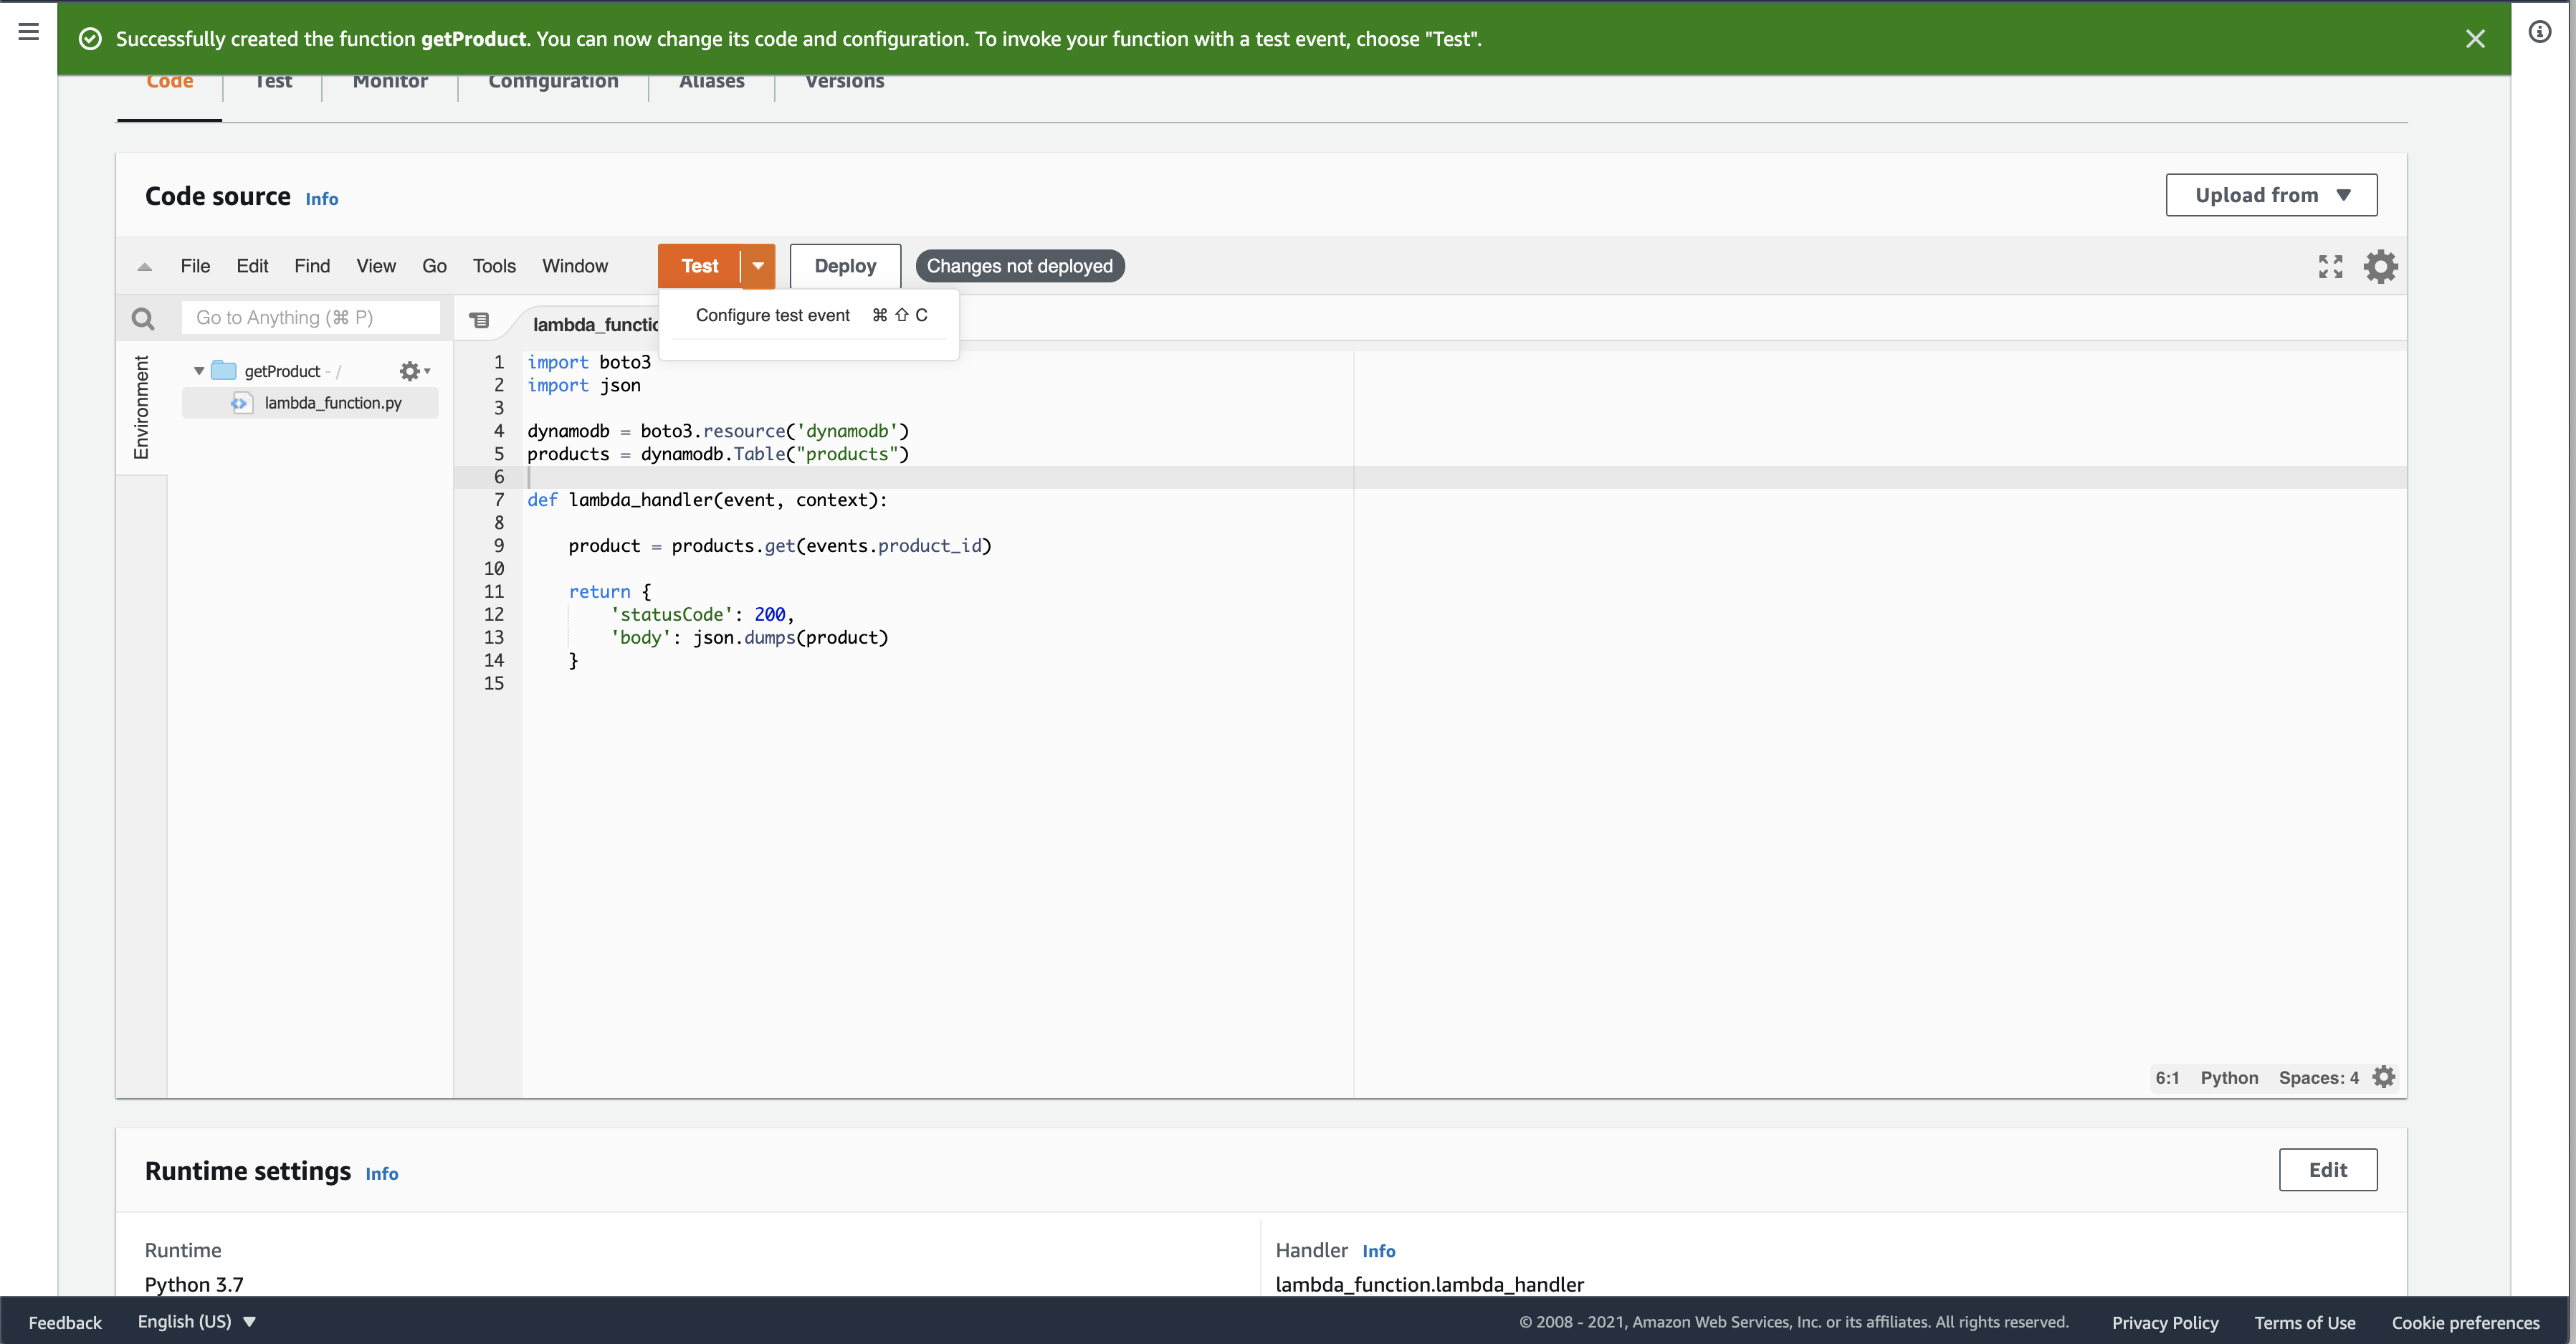Open the Handler Info link

point(1379,1251)
